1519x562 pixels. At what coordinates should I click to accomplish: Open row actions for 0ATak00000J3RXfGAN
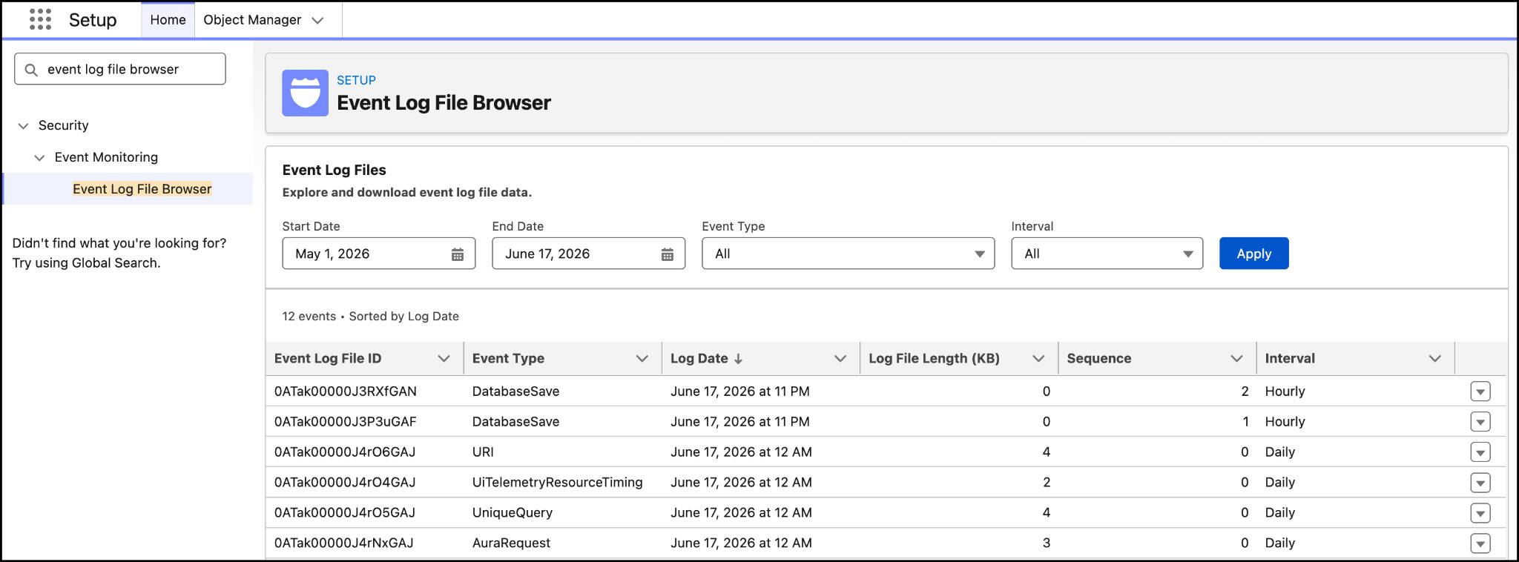click(x=1480, y=391)
